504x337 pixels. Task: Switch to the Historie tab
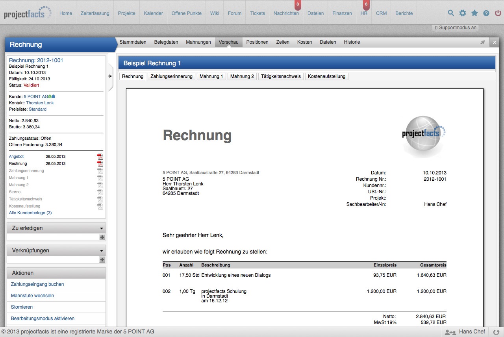pos(352,42)
